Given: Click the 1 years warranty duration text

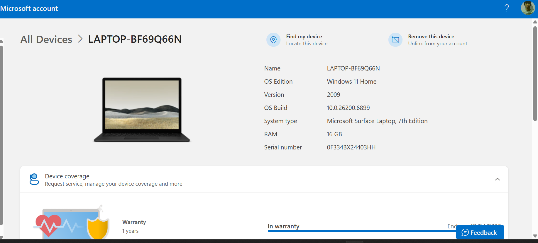Looking at the screenshot, I should pos(130,231).
